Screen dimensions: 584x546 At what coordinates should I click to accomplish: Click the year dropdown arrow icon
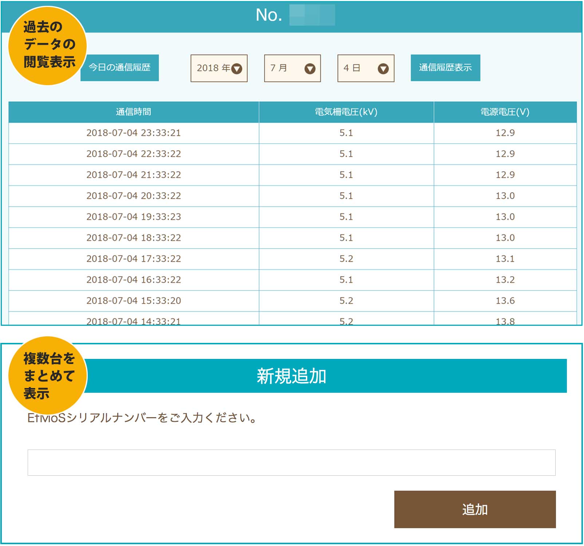tap(237, 69)
